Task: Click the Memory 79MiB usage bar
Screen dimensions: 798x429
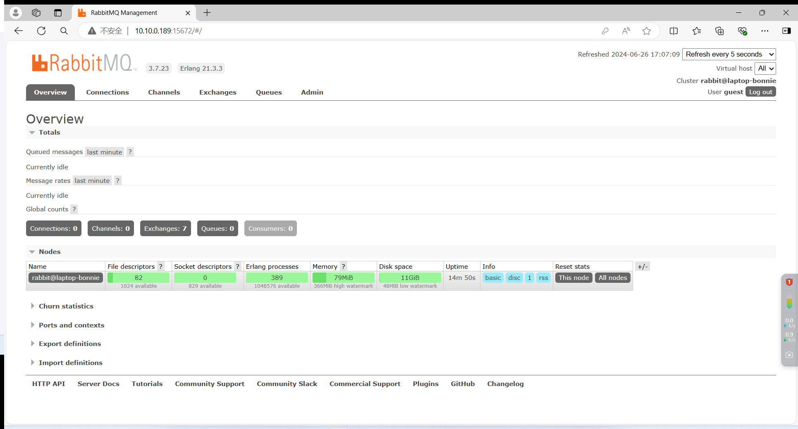Action: tap(343, 277)
